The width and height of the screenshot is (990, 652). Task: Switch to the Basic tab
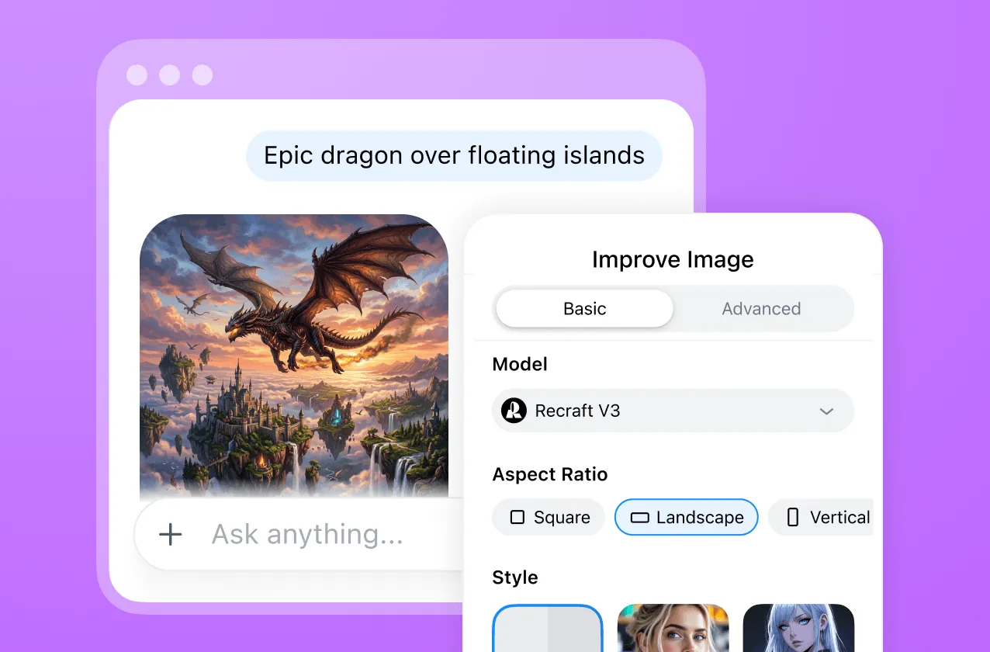coord(584,309)
